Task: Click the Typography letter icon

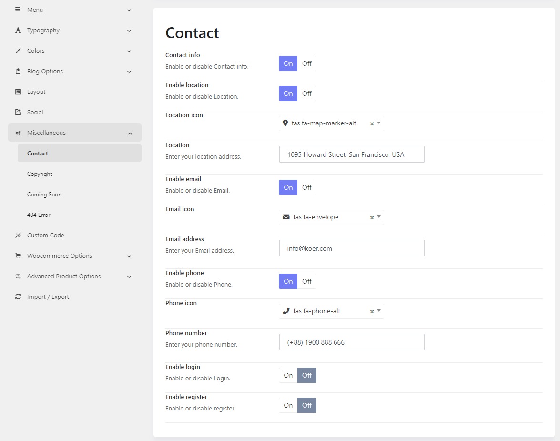Action: tap(18, 30)
